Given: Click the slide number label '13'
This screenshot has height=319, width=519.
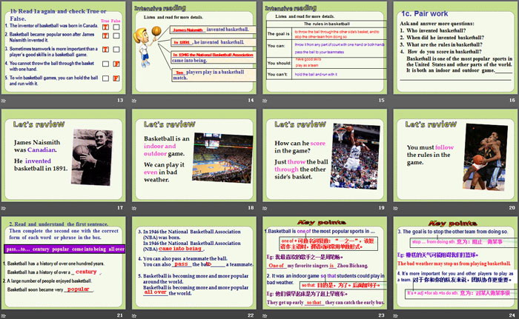Looking at the screenshot, I should pos(120,100).
